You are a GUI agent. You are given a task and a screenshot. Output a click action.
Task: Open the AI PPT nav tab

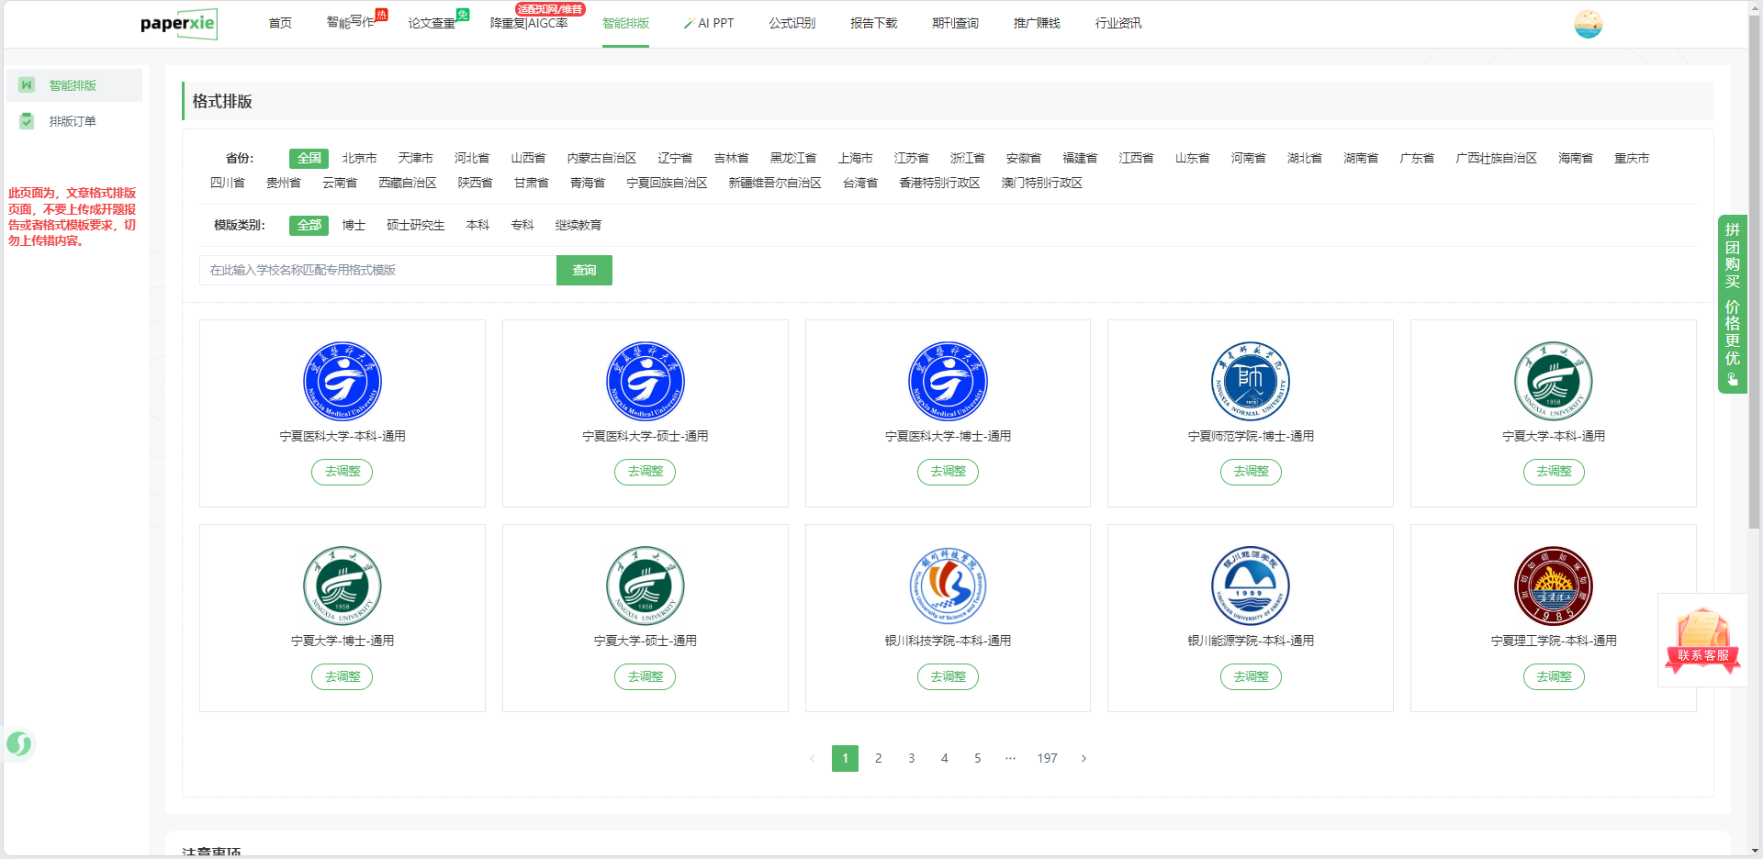(x=709, y=23)
